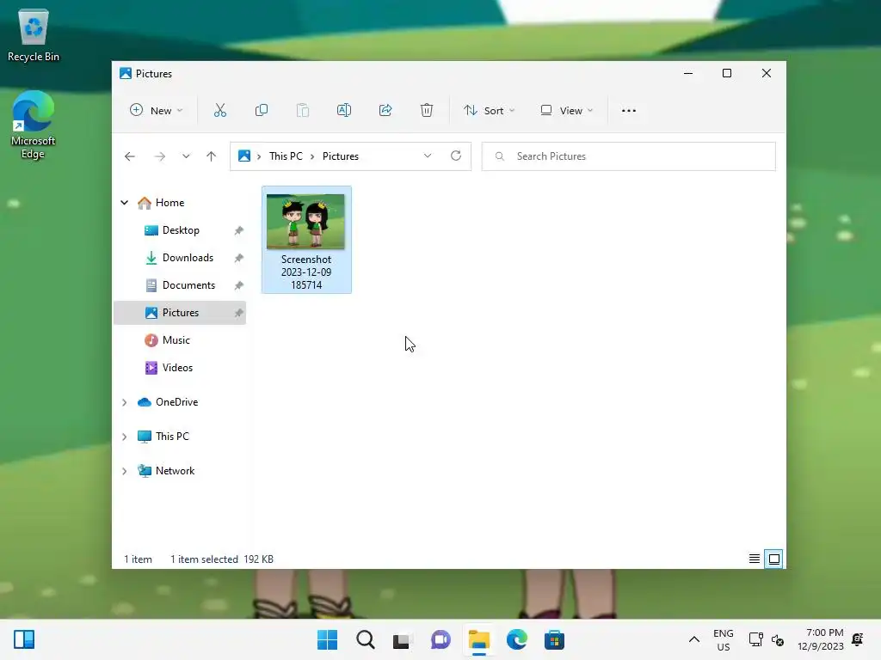The height and width of the screenshot is (660, 881).
Task: Open Microsoft Edge desktop shortcut
Action: point(34,125)
